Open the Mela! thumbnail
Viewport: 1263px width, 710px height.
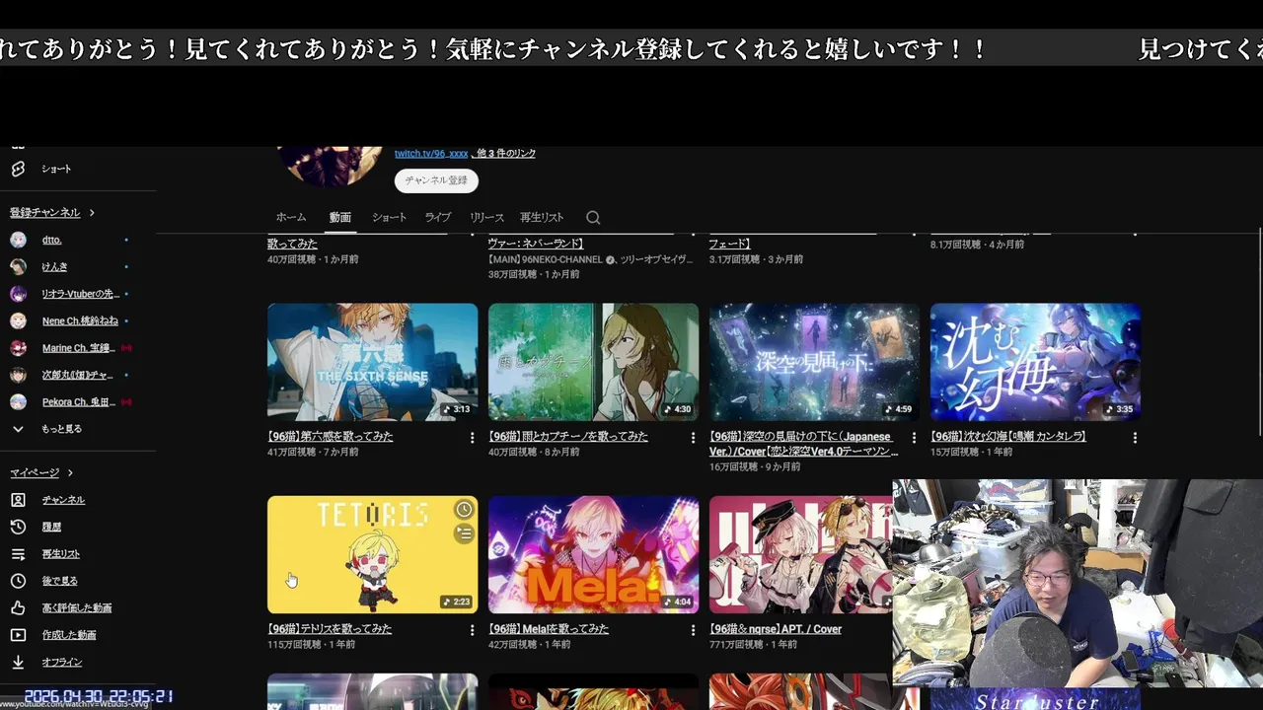(x=593, y=554)
